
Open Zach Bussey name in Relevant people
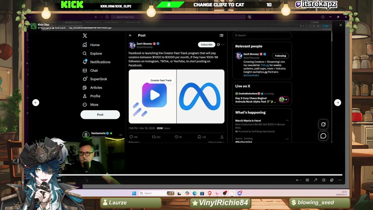251,54
